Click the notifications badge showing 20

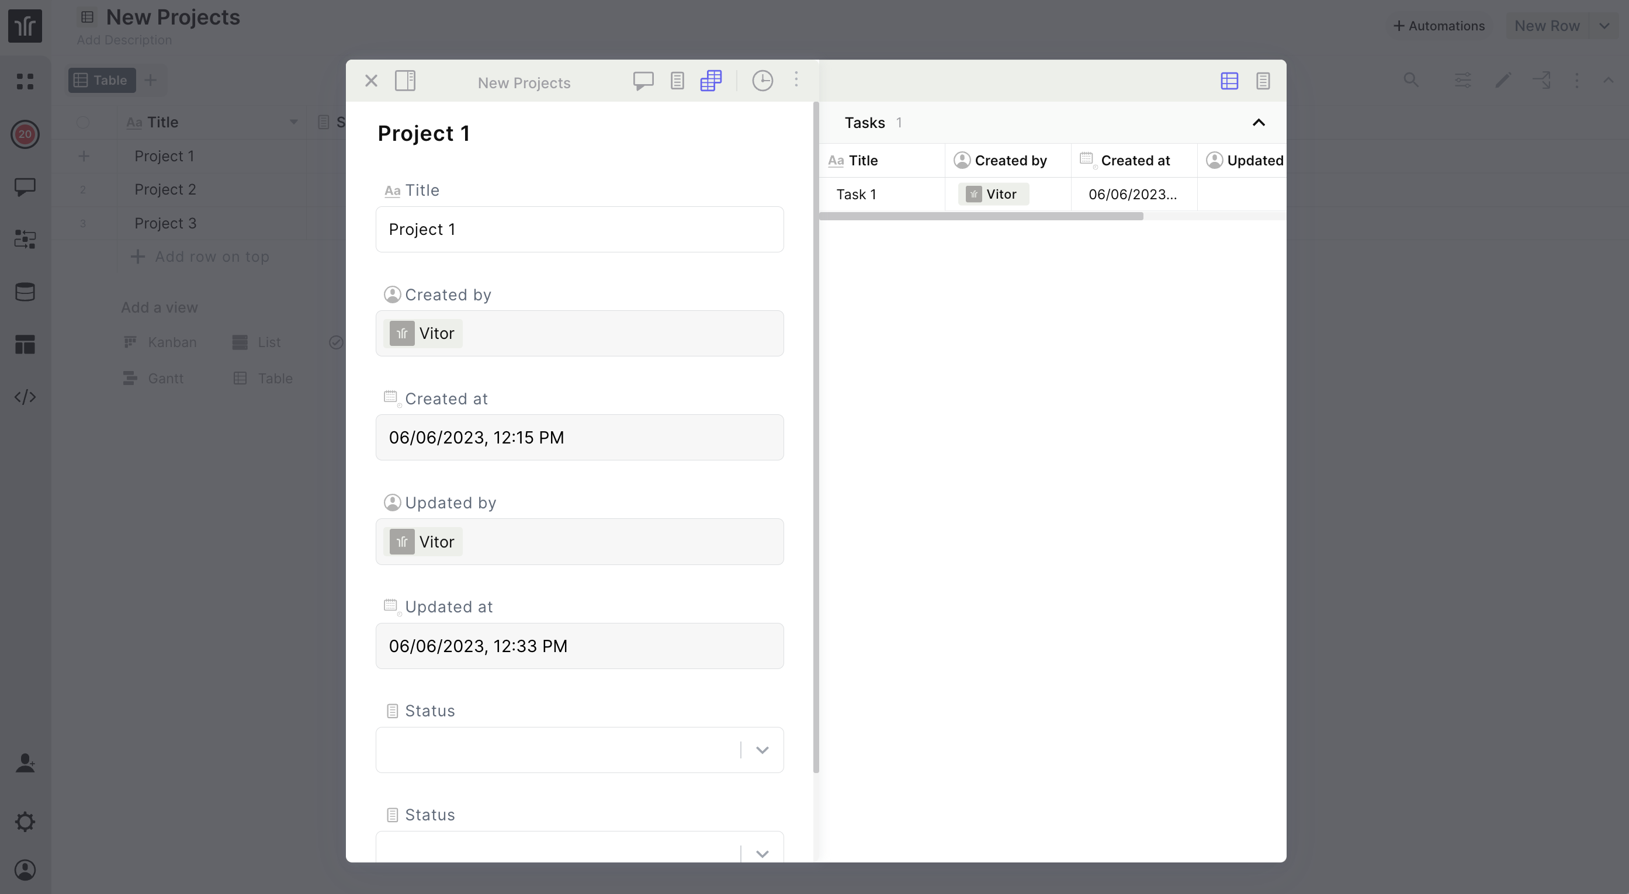[25, 134]
